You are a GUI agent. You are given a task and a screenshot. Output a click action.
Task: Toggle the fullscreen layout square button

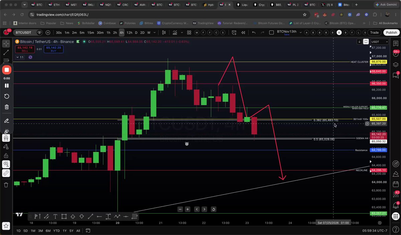[271, 32]
